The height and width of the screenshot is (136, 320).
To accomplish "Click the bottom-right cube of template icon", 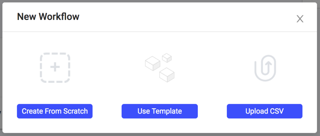I will (x=167, y=75).
